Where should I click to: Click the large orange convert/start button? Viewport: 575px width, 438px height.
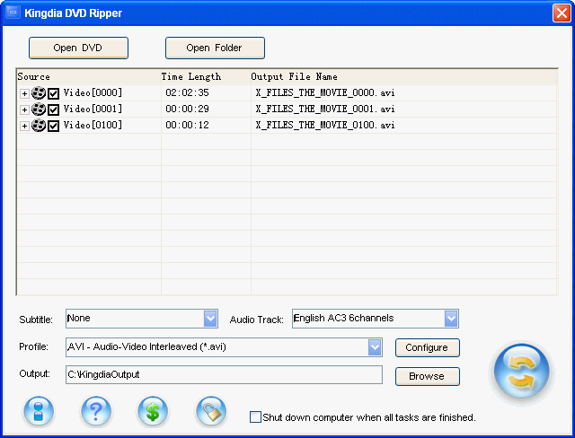click(x=520, y=373)
